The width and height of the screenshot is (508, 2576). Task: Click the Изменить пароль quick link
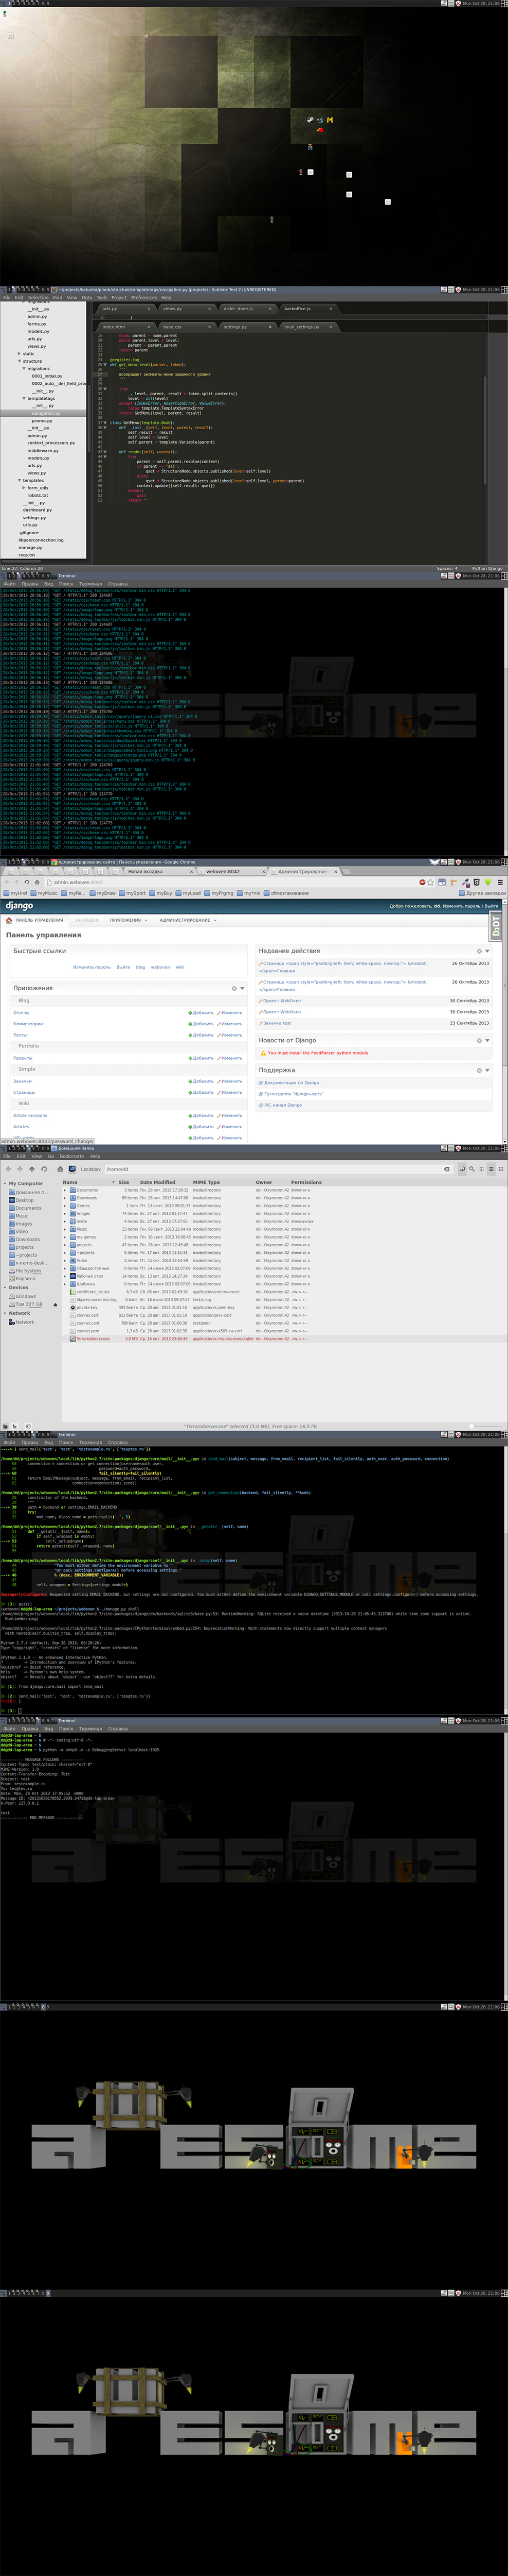(92, 967)
